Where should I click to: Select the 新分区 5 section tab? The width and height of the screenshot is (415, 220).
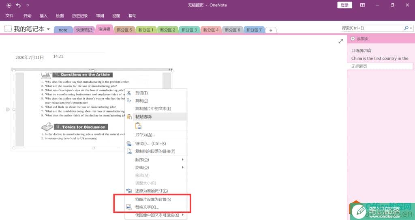pos(124,30)
